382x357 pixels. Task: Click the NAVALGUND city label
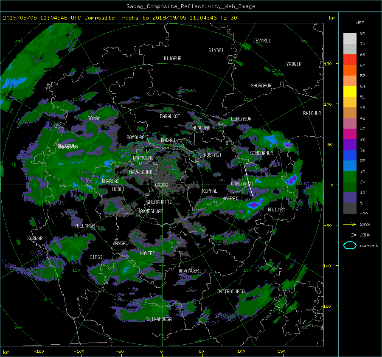[x=140, y=172]
